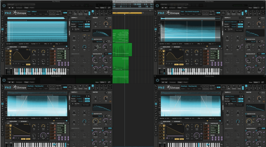The width and height of the screenshot is (266, 147).
Task: Select eraser tool in Rhythm Bass left toolbar
Action: click(x=156, y=120)
